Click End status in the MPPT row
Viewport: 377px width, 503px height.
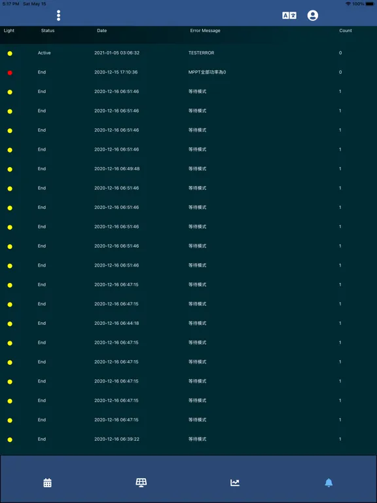[42, 72]
